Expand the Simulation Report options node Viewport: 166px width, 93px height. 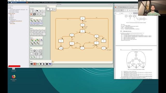pyautogui.click(x=9, y=11)
